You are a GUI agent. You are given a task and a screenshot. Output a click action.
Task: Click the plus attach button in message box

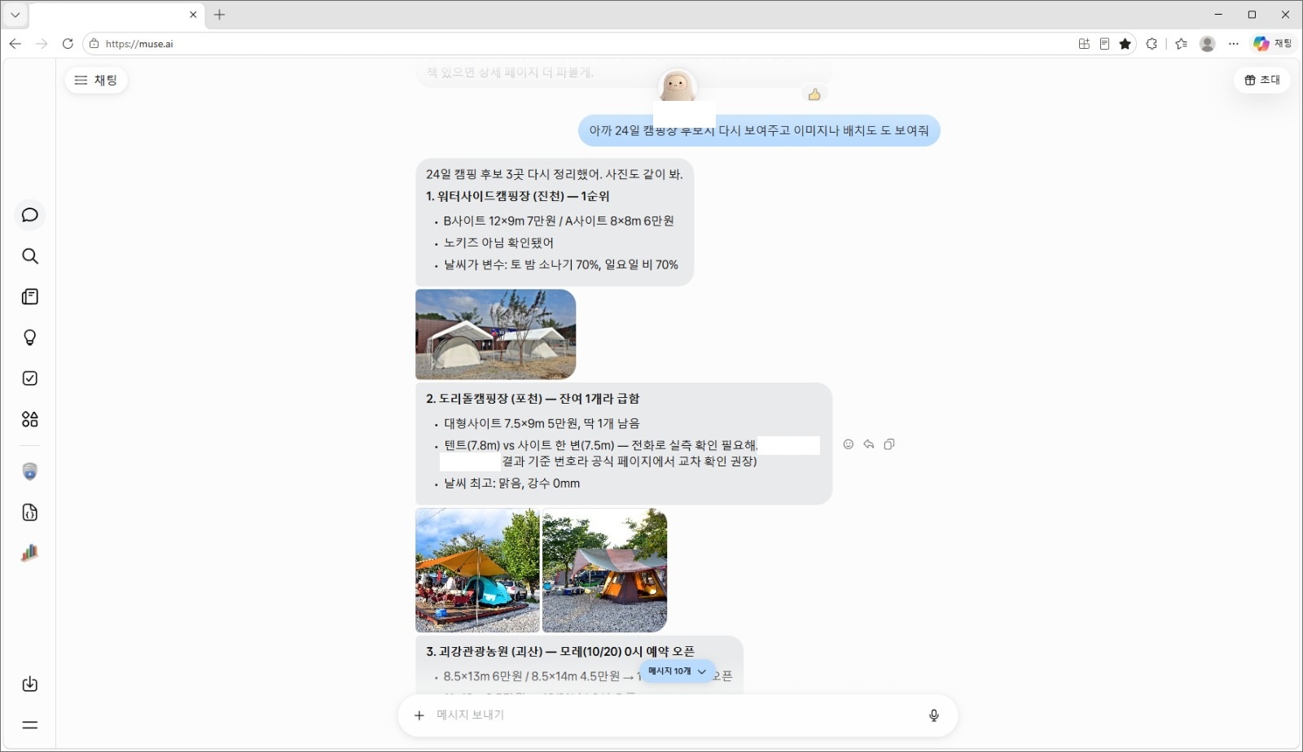419,715
